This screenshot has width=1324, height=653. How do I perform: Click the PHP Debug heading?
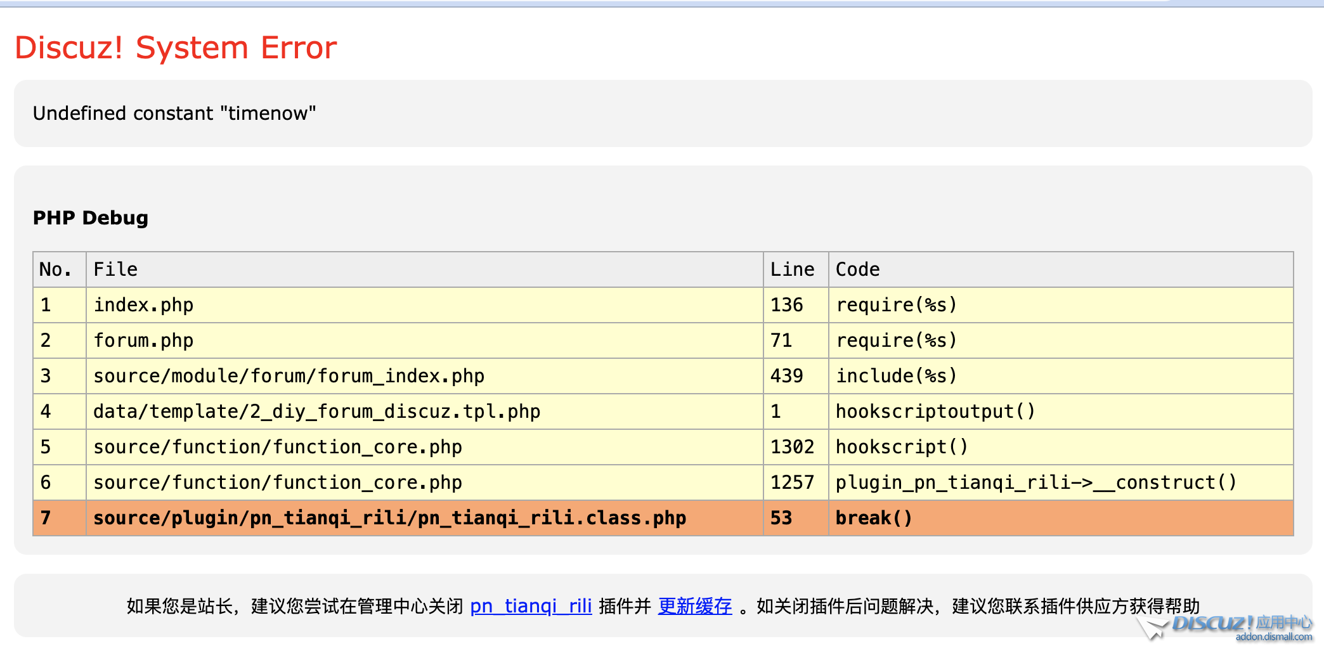[90, 217]
